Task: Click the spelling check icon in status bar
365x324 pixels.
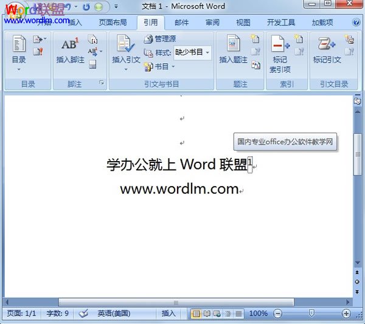Action: click(83, 314)
